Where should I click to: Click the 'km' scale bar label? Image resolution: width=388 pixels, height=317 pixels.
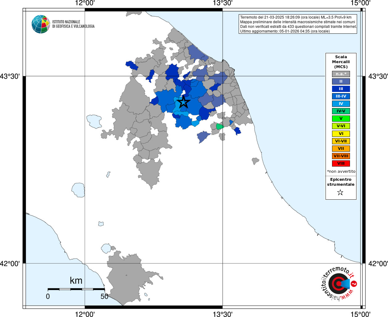click(76, 280)
